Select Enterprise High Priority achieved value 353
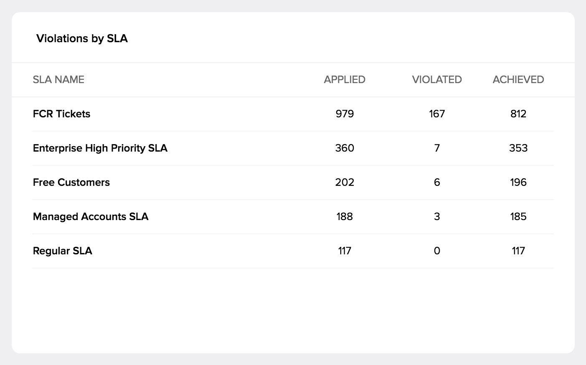The image size is (586, 365). [518, 148]
